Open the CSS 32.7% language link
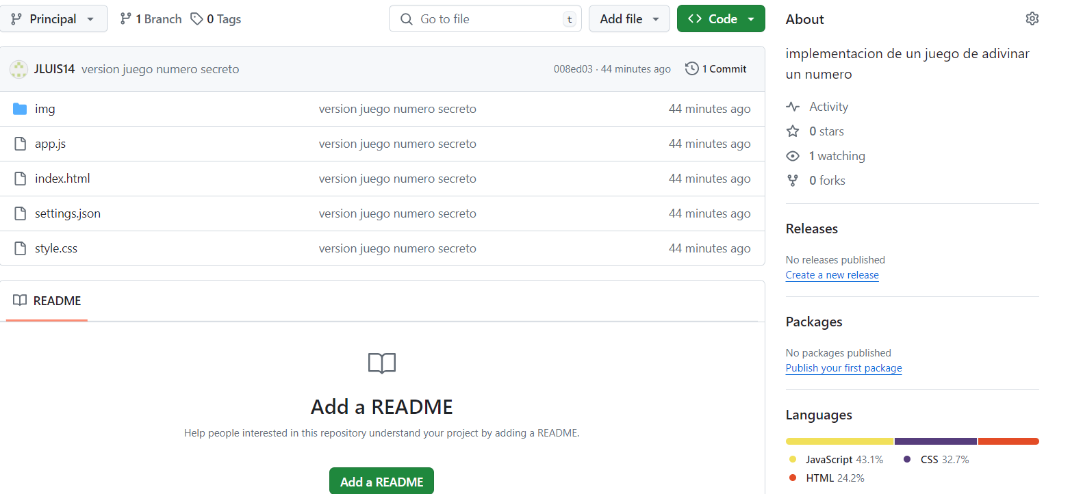The height and width of the screenshot is (494, 1070). pyautogui.click(x=937, y=460)
